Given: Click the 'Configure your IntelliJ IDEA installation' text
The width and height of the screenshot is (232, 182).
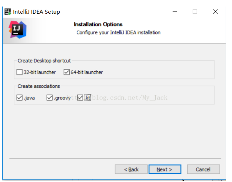Looking at the screenshot, I should 118,33.
